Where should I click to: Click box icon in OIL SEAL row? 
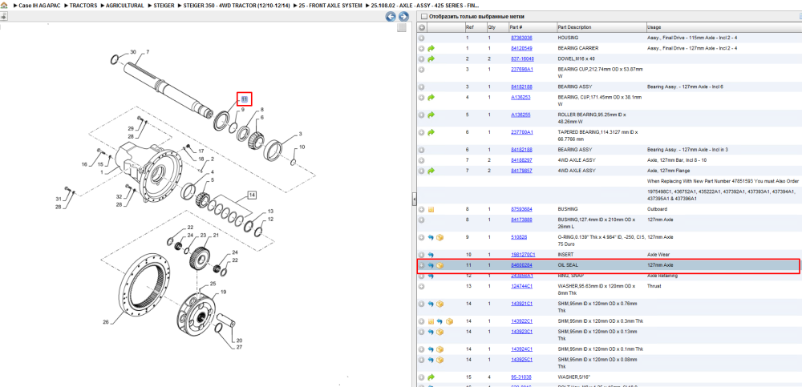pos(439,265)
